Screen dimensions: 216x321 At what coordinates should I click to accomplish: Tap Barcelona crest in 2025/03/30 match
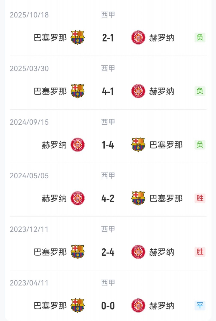[77, 91]
